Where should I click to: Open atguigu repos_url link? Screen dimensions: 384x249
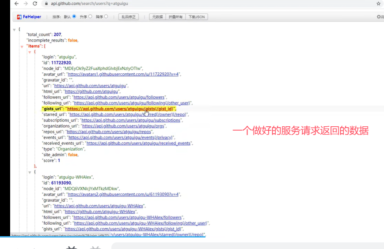[109, 132]
